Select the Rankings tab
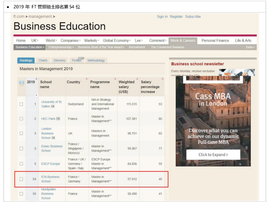 (26, 60)
